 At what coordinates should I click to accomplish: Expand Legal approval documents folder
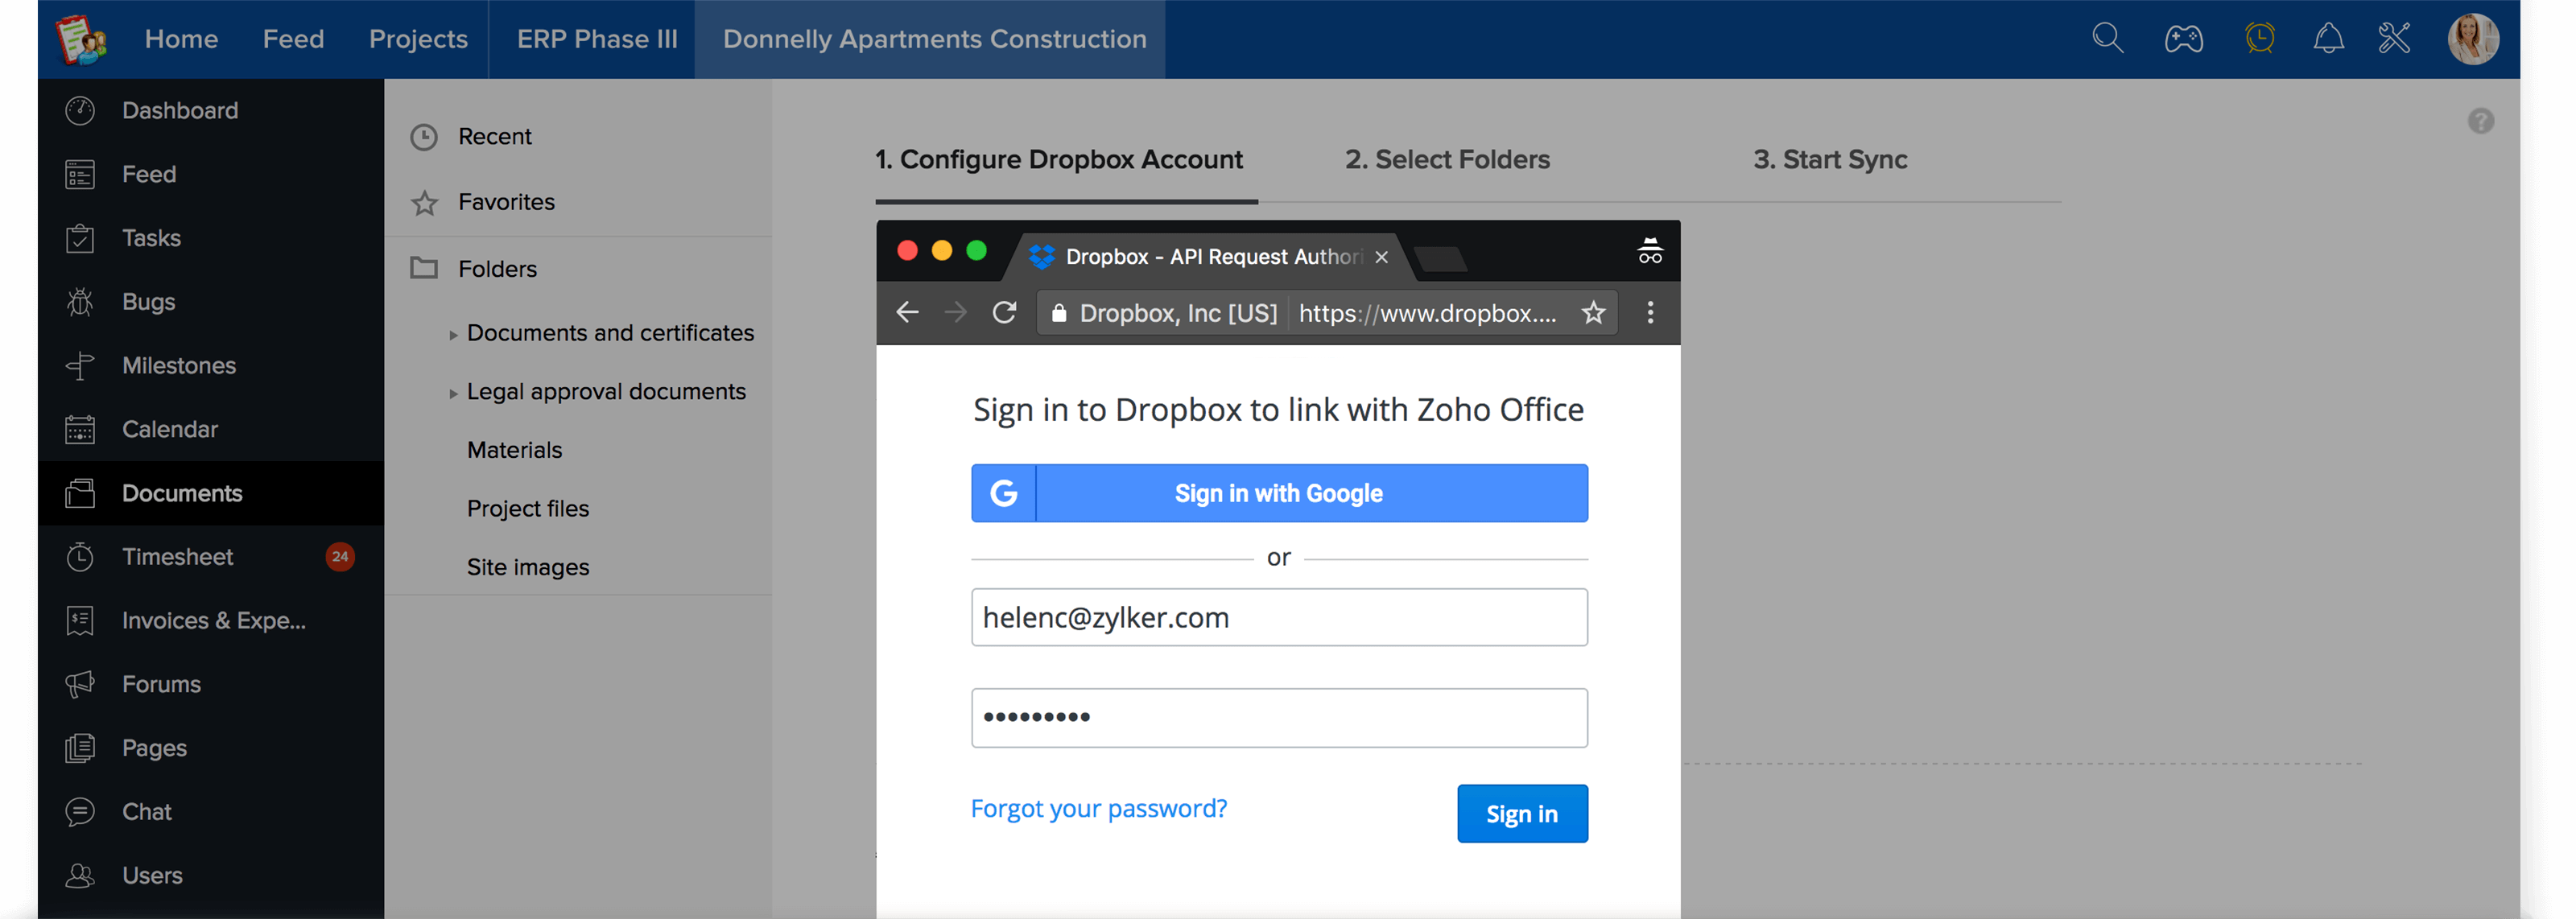pos(453,393)
